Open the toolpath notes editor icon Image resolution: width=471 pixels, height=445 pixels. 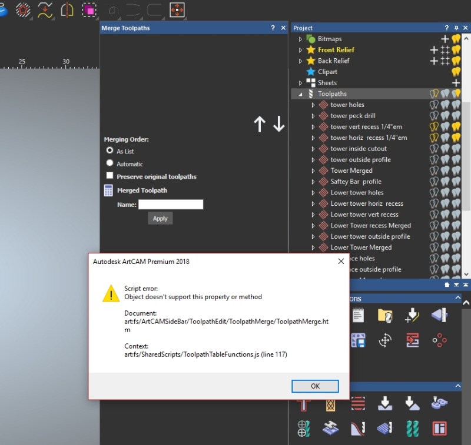(358, 316)
